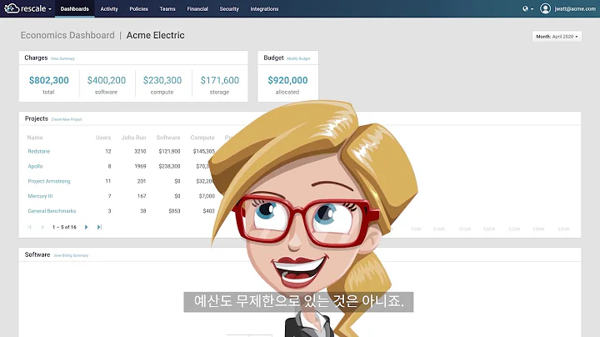Open the rescale dropdown arrow
The image size is (600, 337).
50,9
